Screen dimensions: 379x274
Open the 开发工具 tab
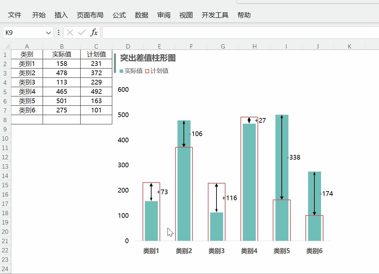coord(215,15)
